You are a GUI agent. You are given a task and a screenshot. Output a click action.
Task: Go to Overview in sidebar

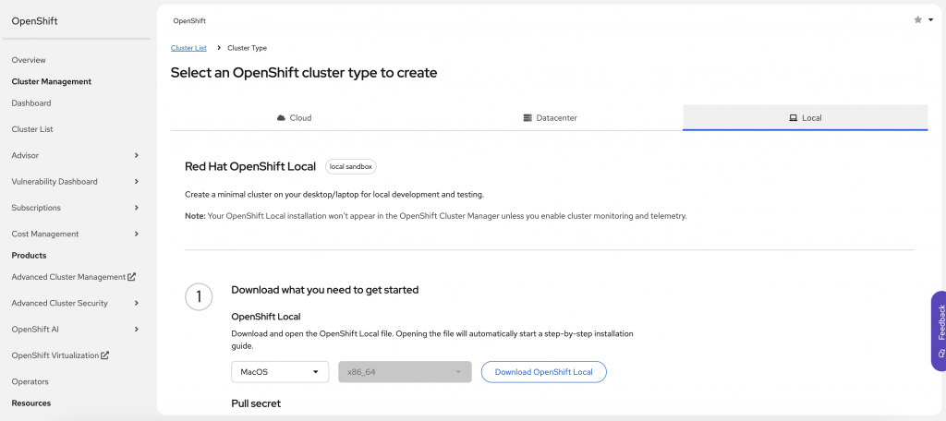[29, 60]
